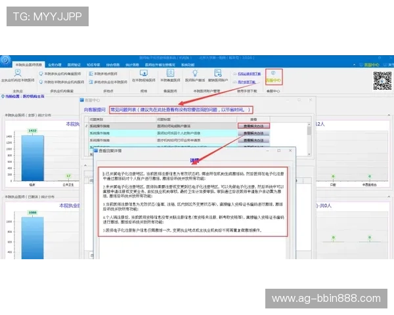This screenshot has width=394, height=315.
Task: Switch to 医师验证 tab
Action: pyautogui.click(x=74, y=65)
